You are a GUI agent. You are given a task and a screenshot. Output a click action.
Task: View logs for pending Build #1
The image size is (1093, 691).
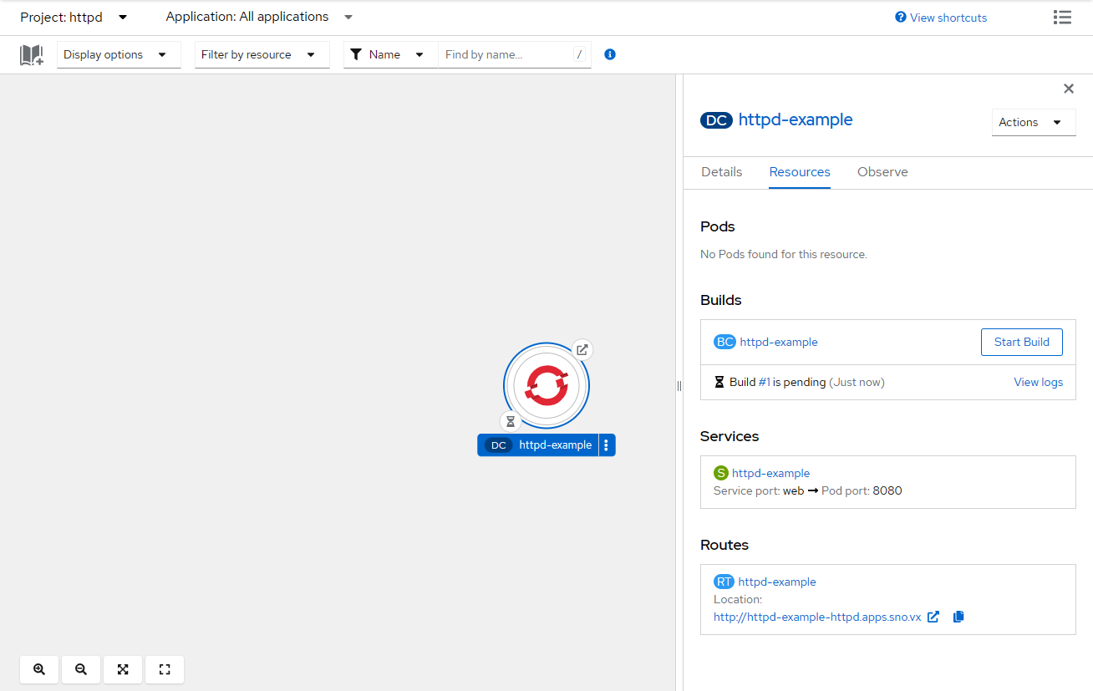point(1038,382)
